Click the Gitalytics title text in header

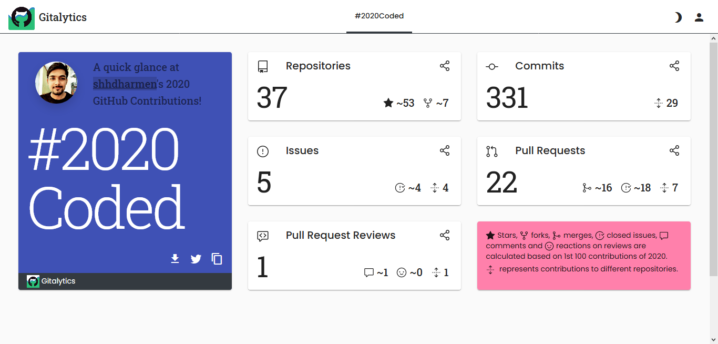[x=63, y=17]
